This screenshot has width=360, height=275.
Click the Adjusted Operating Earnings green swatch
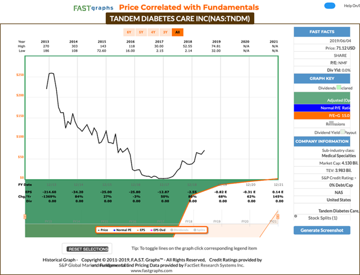point(322,98)
